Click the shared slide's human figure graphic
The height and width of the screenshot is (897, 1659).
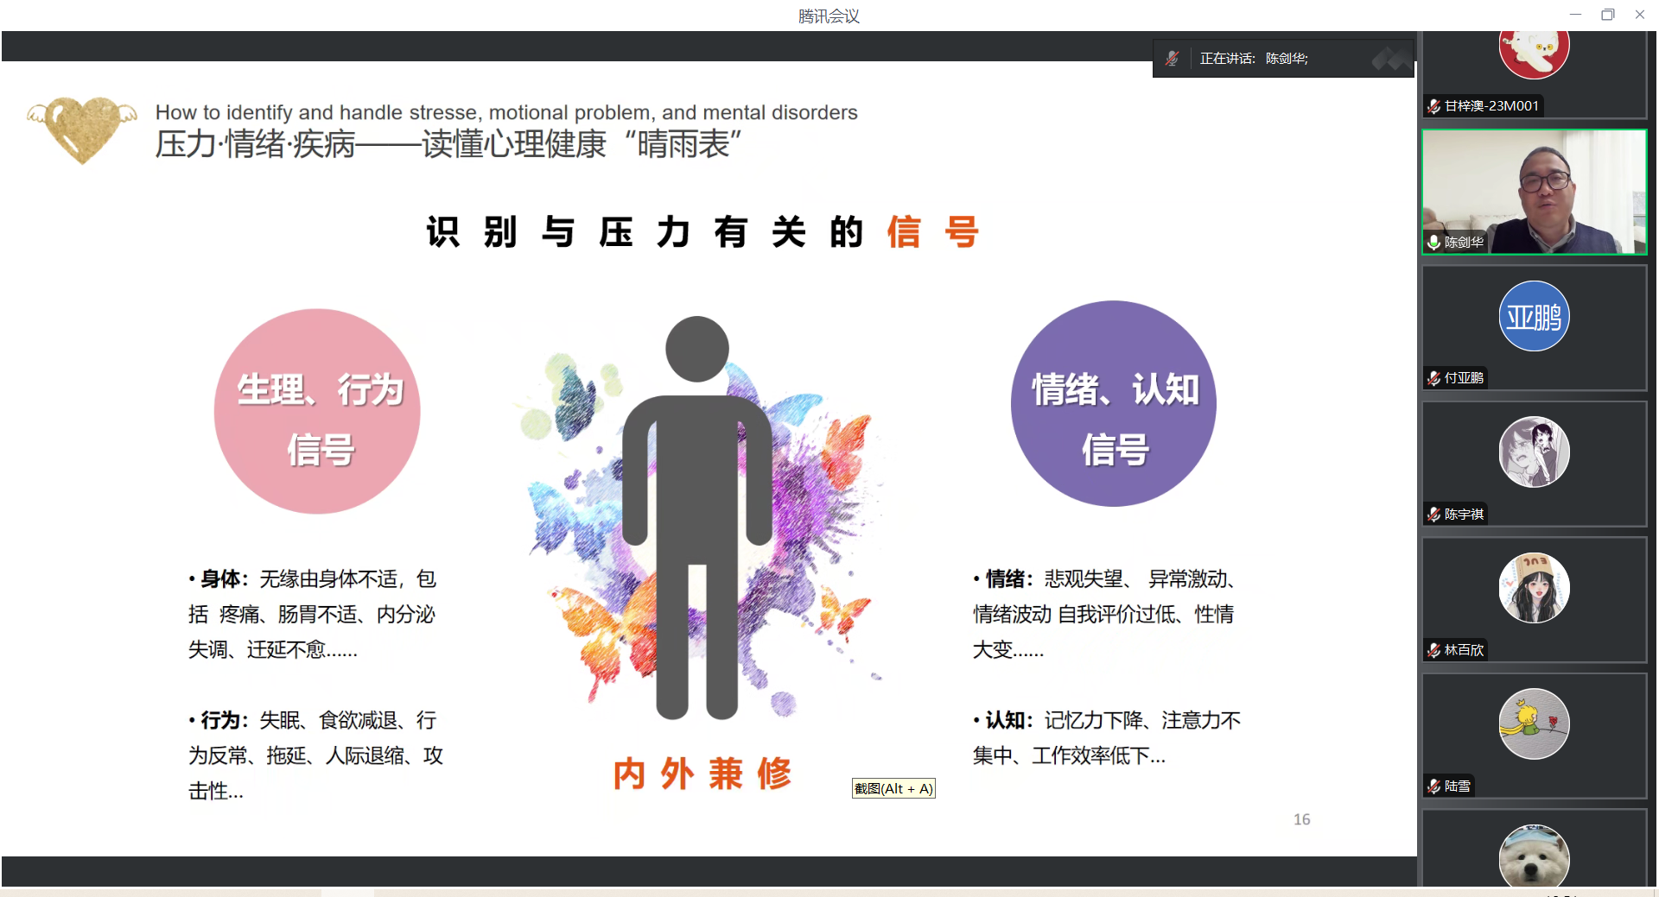pyautogui.click(x=697, y=518)
